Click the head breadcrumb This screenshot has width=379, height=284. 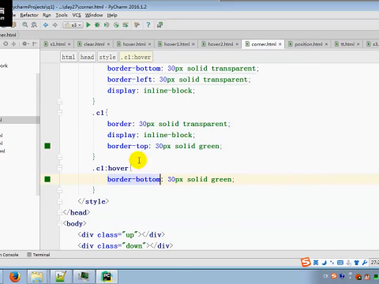87,57
